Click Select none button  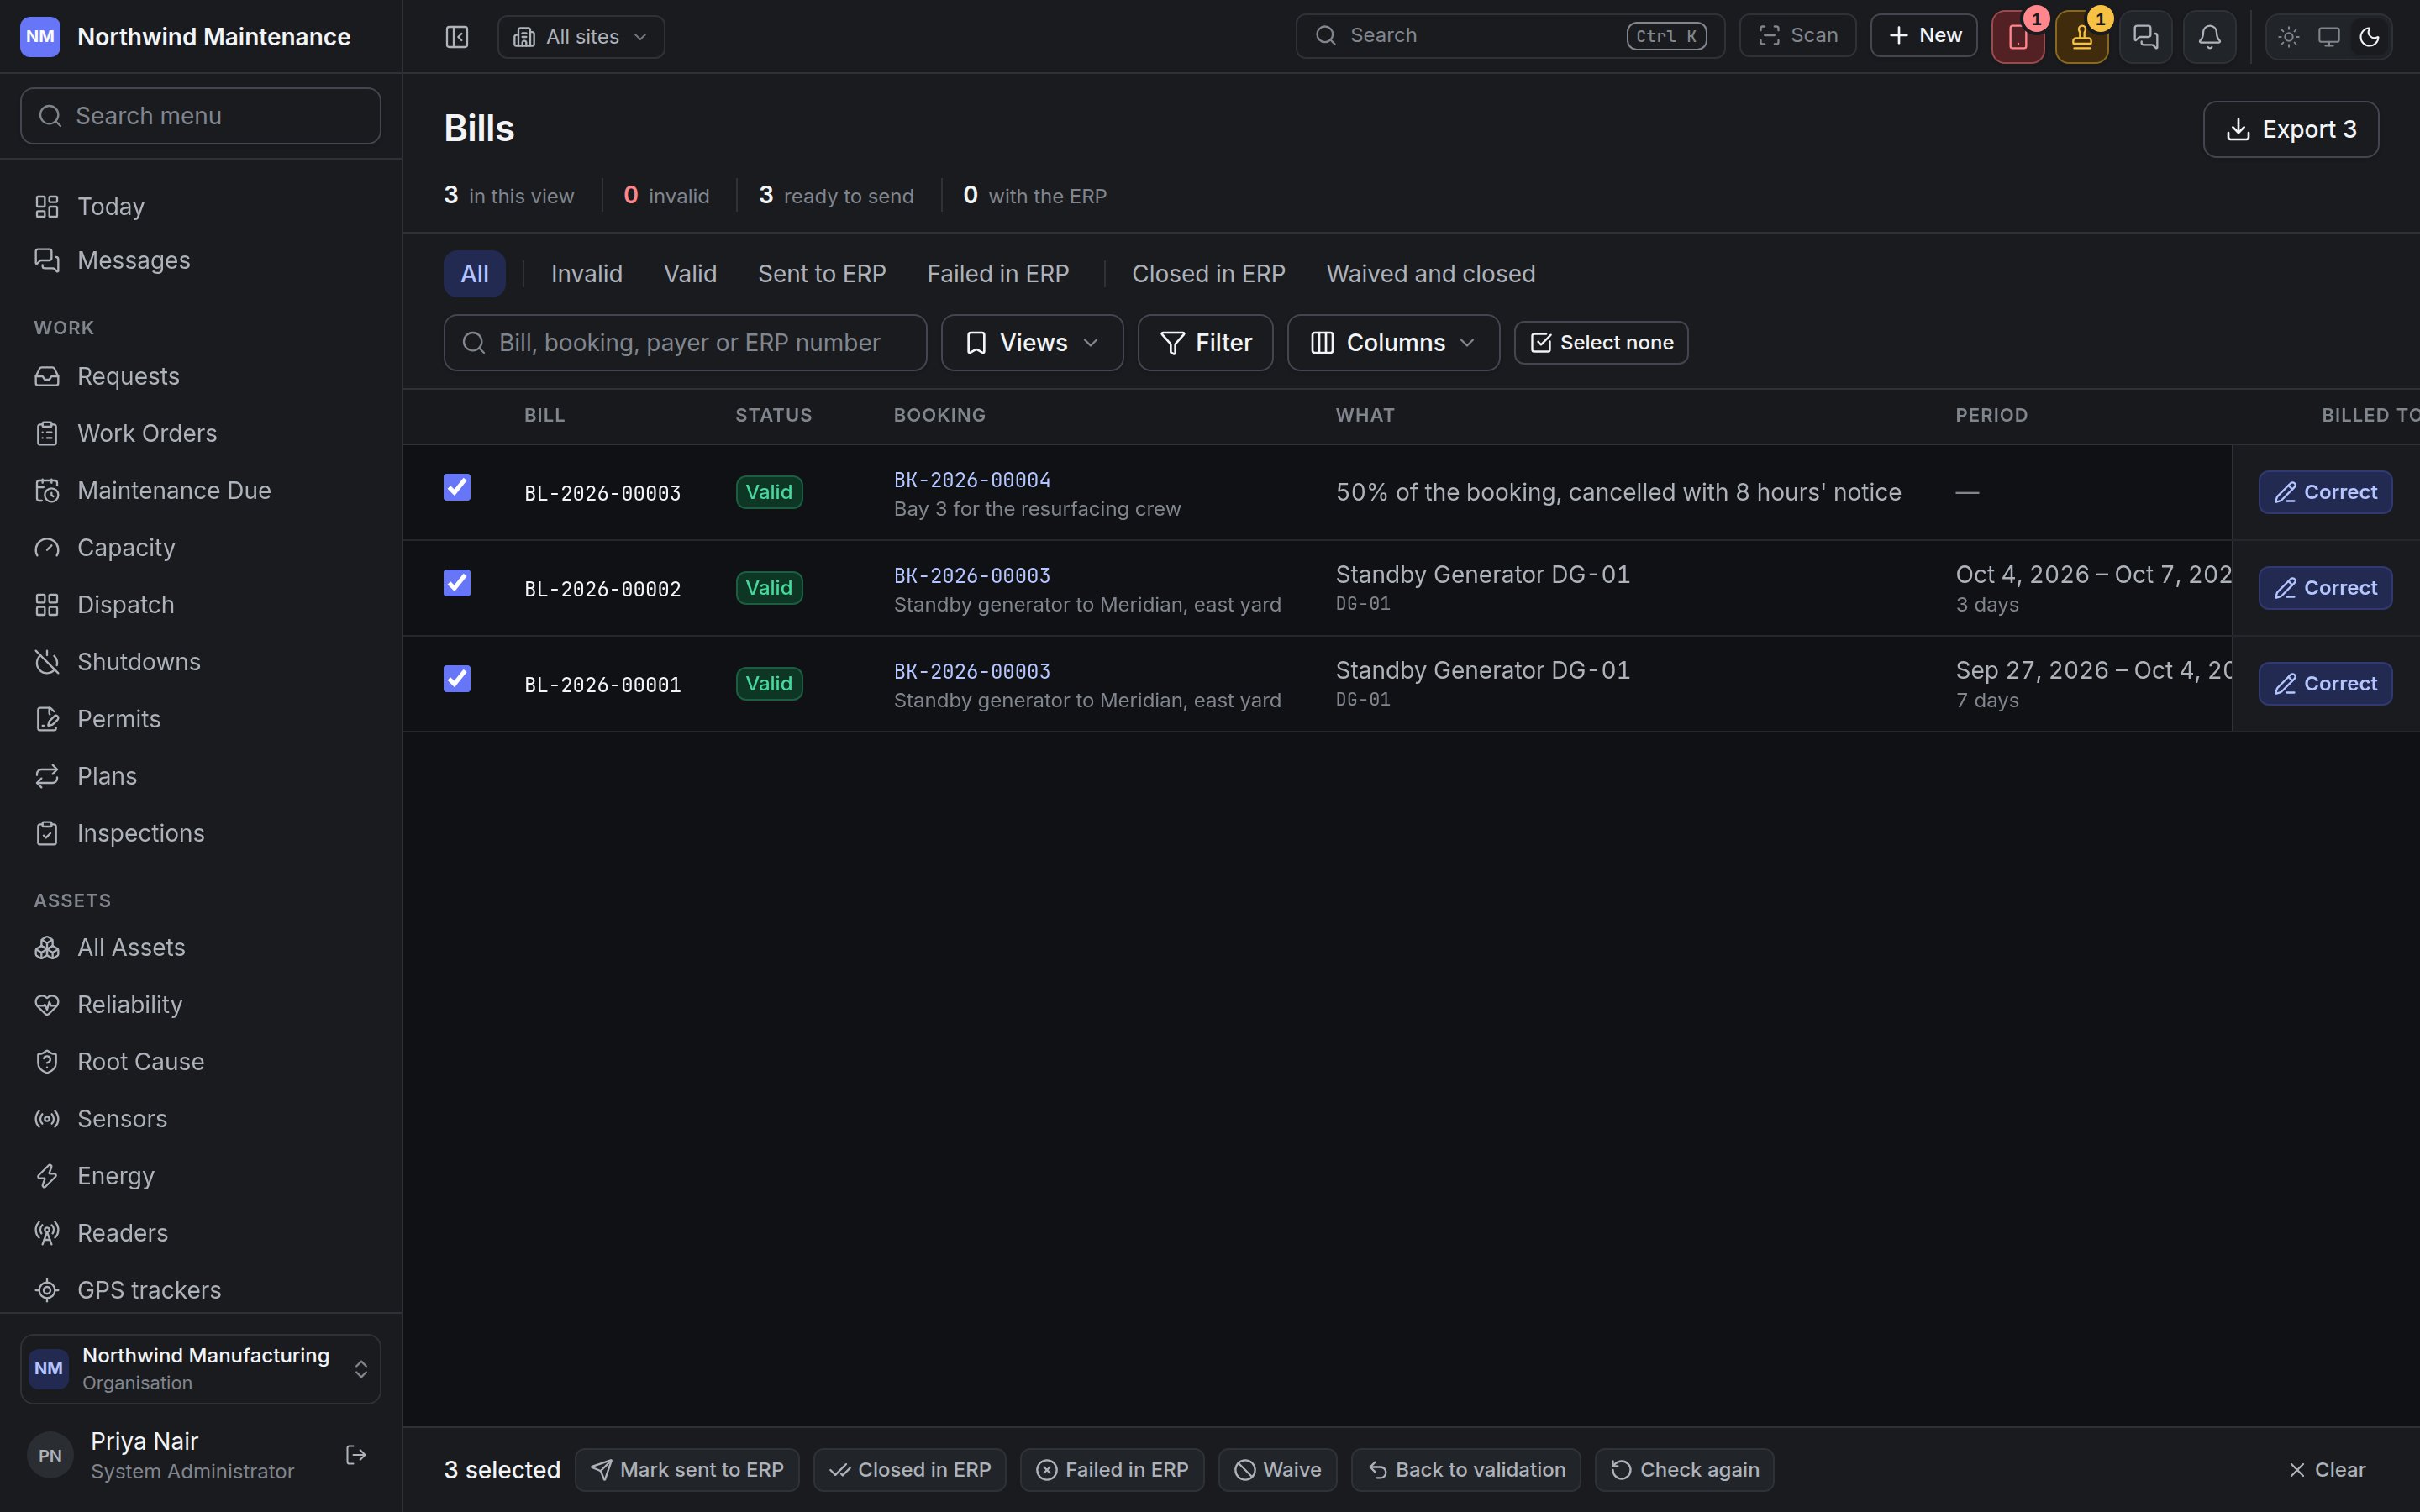coord(1601,343)
